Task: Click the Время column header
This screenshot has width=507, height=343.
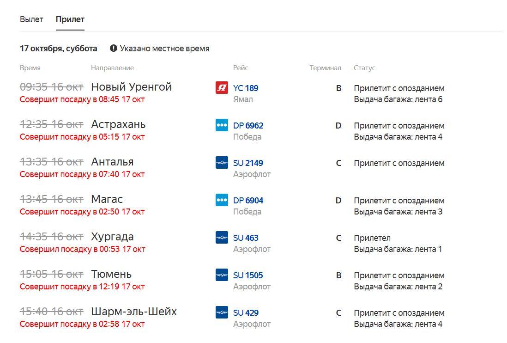Action: tap(30, 68)
